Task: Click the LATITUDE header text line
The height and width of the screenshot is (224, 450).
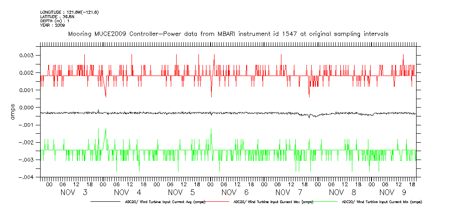Action: (x=57, y=16)
